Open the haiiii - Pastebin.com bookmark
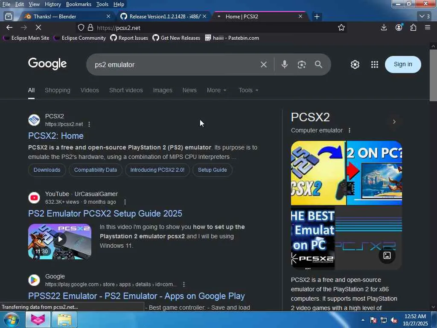 (x=232, y=38)
